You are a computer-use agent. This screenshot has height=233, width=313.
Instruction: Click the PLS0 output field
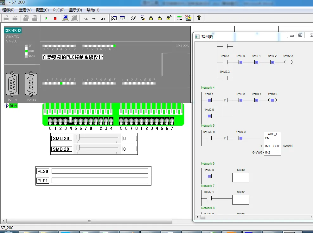pyautogui.click(x=100, y=171)
